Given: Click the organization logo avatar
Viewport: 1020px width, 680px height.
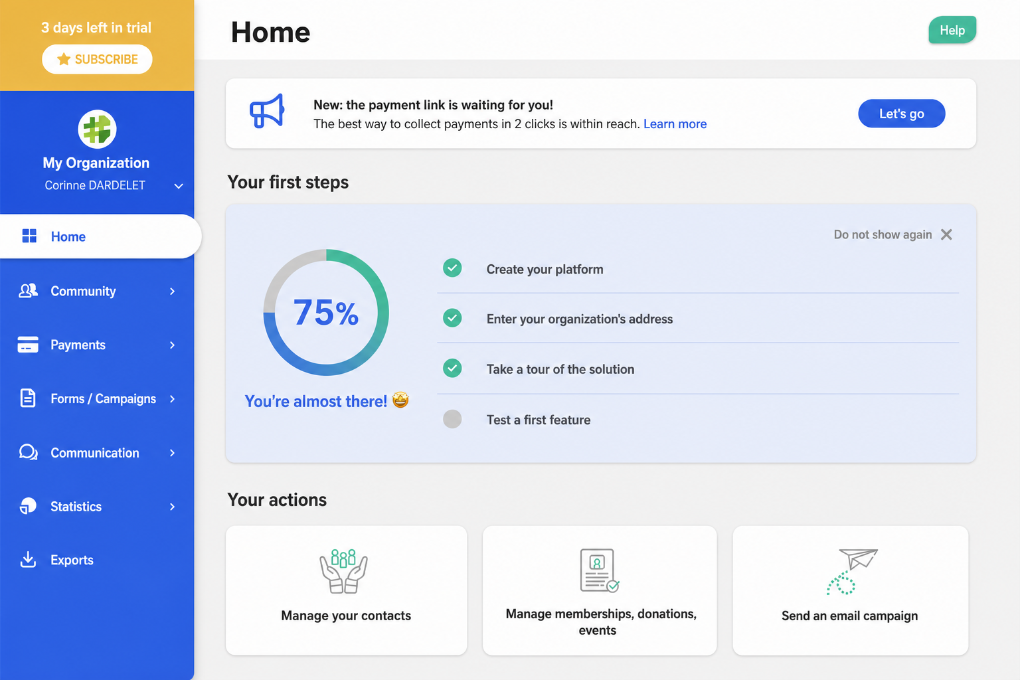Looking at the screenshot, I should click(97, 129).
